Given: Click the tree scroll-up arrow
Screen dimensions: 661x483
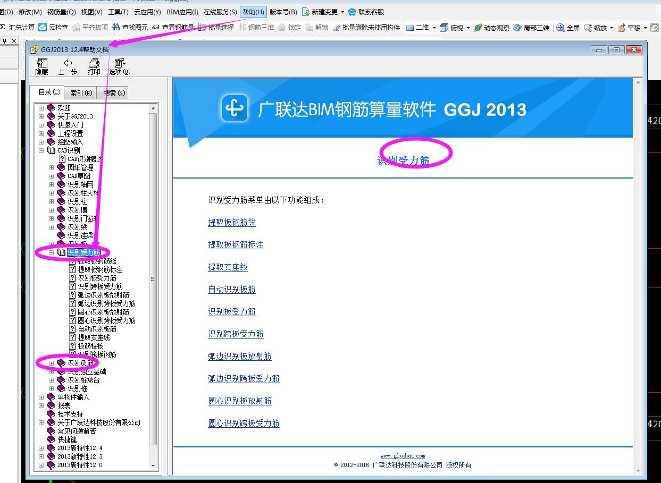Looking at the screenshot, I should click(x=154, y=108).
